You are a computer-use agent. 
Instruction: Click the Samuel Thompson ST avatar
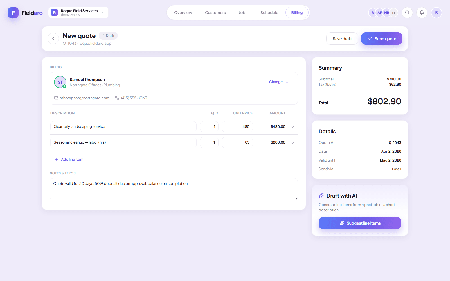60,82
